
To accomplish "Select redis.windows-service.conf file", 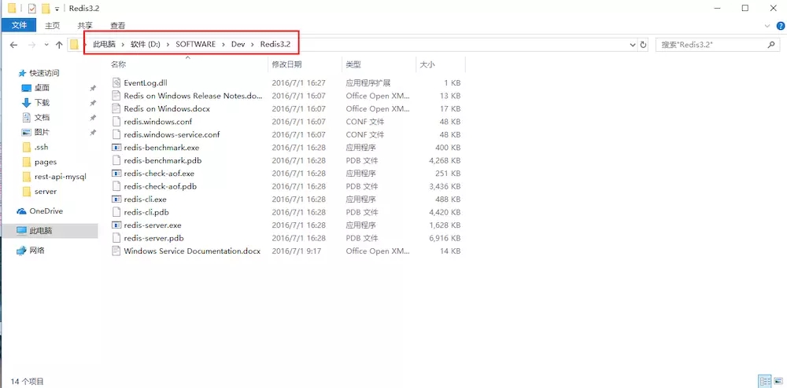I will [172, 134].
